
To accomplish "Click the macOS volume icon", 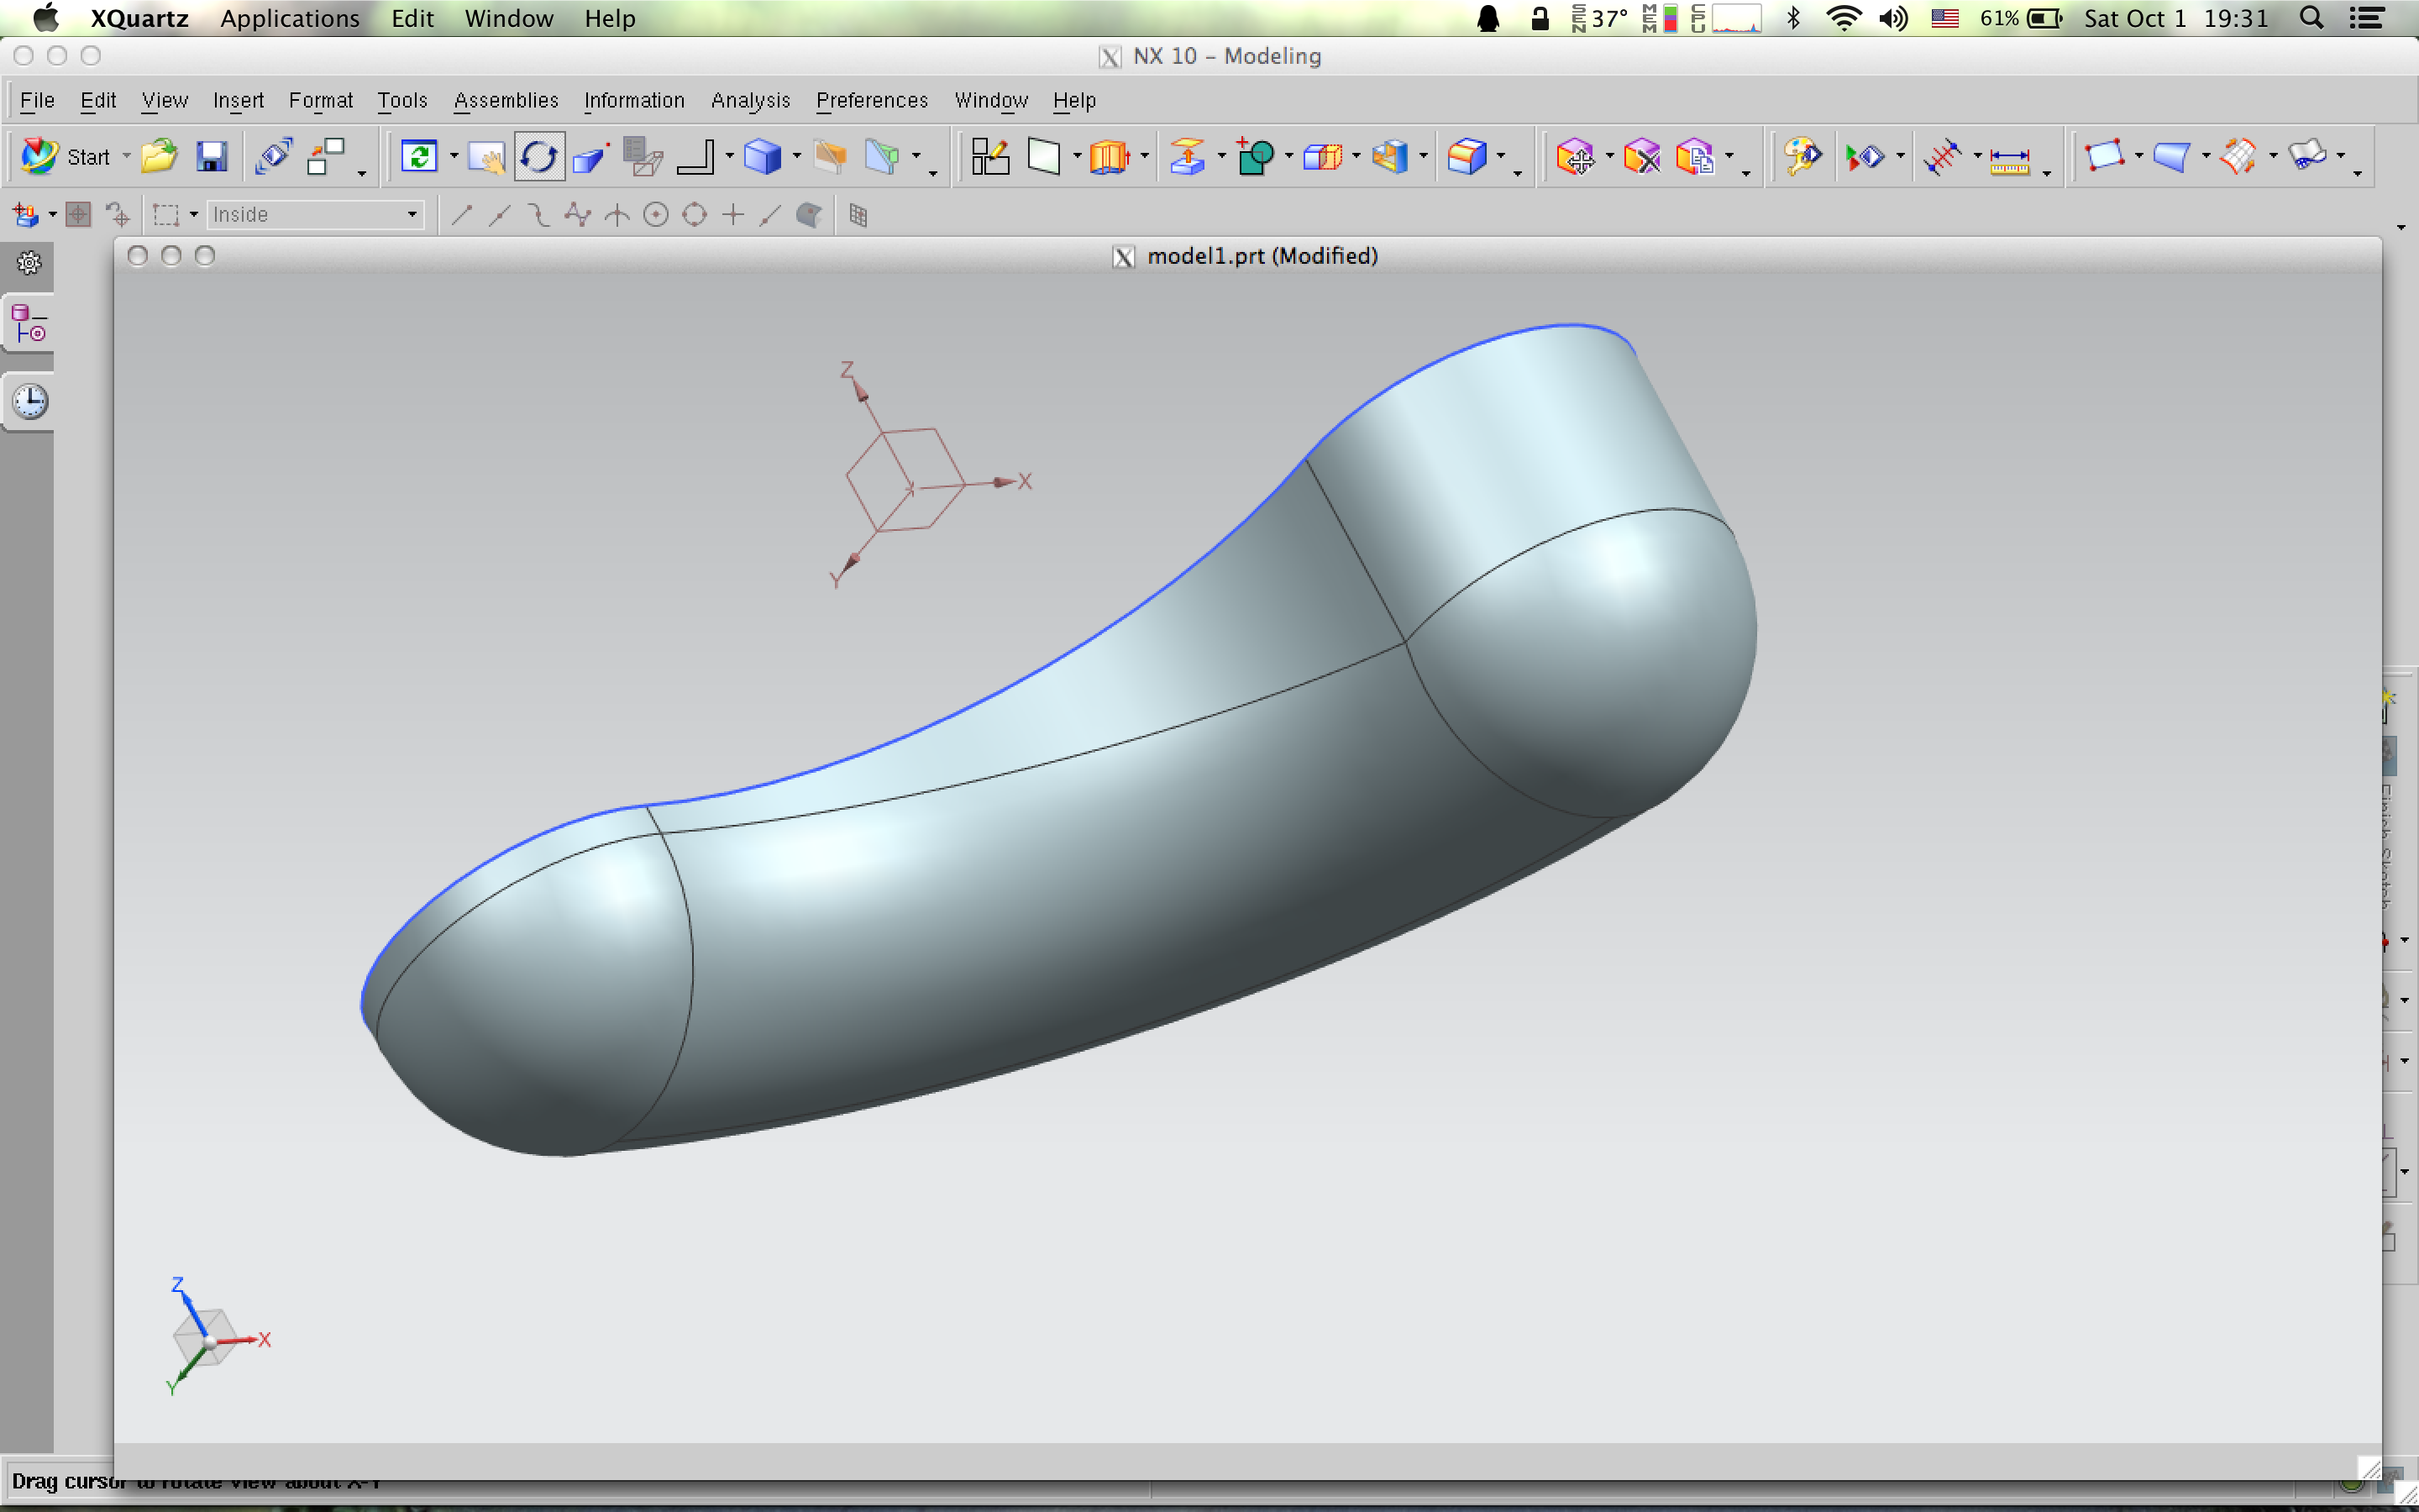I will pos(1893,18).
